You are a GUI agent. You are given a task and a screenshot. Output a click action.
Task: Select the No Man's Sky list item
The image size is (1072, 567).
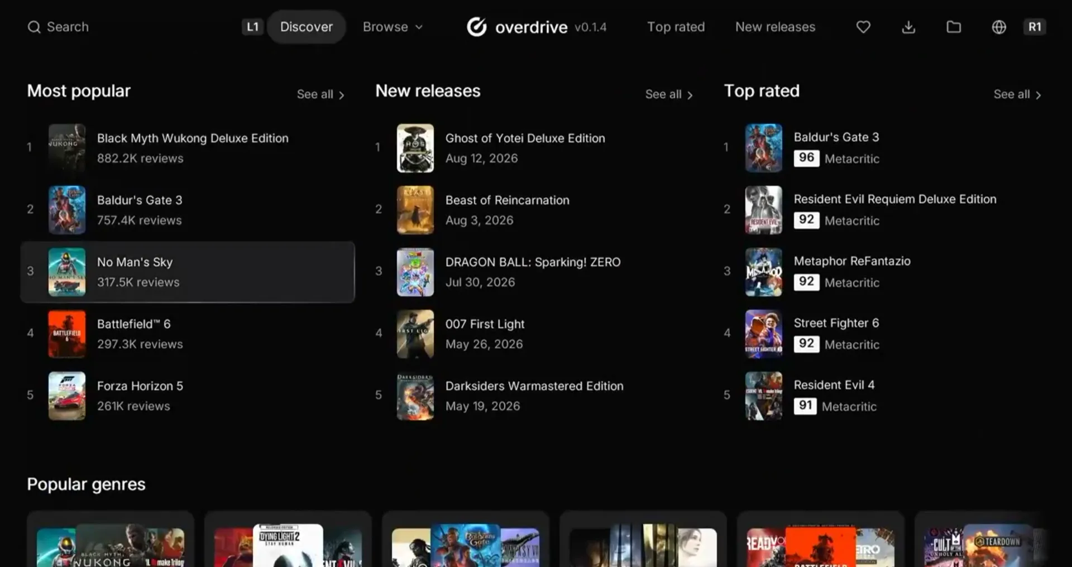tap(188, 272)
